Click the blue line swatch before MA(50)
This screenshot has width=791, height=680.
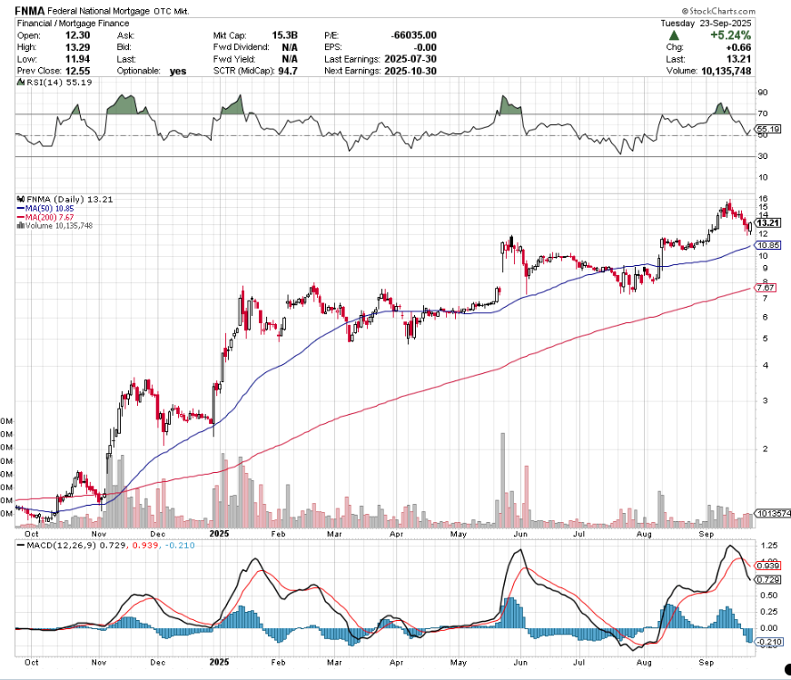(21, 208)
